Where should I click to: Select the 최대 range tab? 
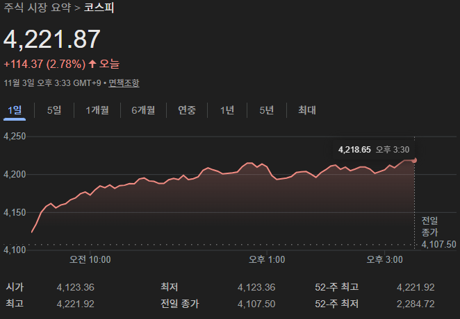point(307,110)
